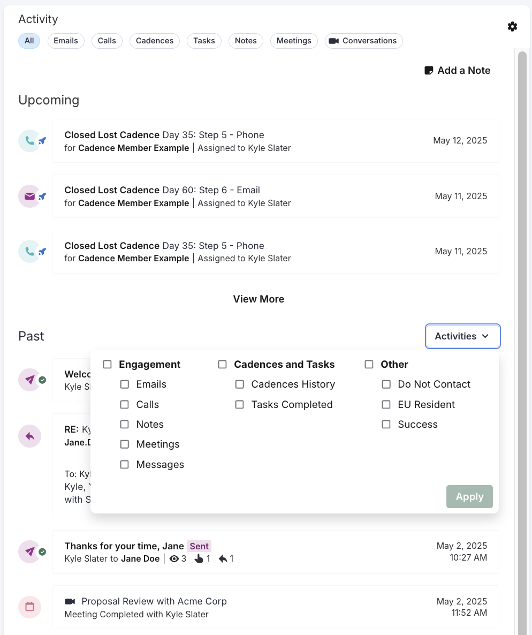The image size is (532, 635).
Task: Switch to the Calls activity tab
Action: [107, 41]
